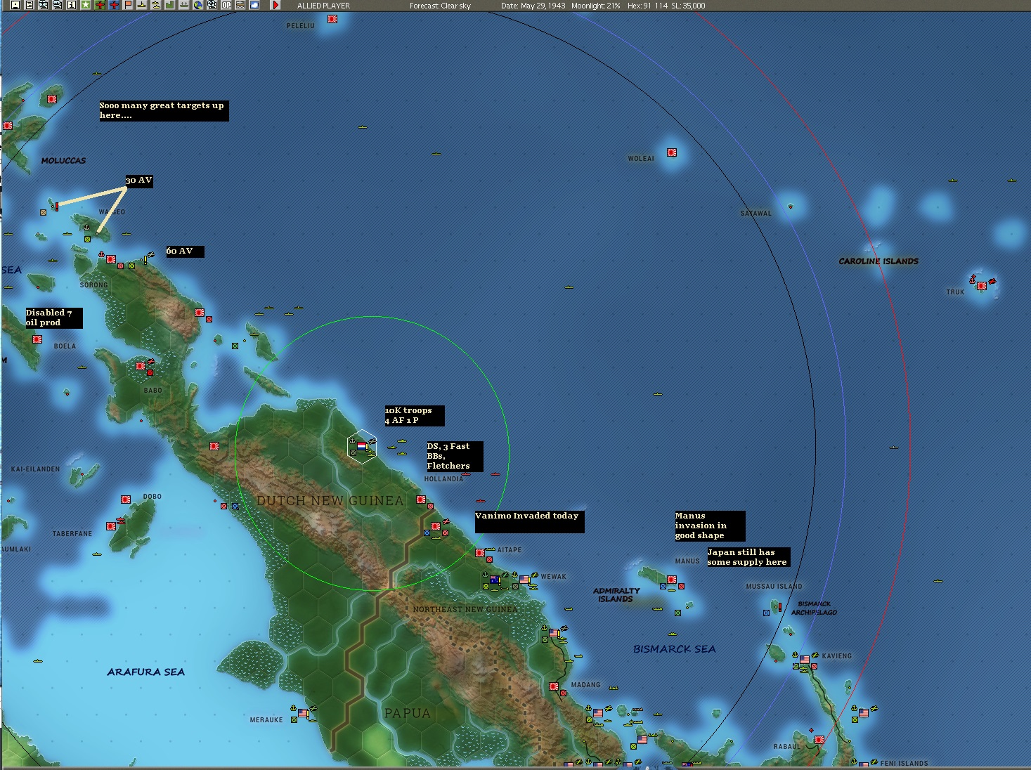Screen dimensions: 1031x770
Task: Select the Japanese flag at Aitape
Action: coord(480,553)
